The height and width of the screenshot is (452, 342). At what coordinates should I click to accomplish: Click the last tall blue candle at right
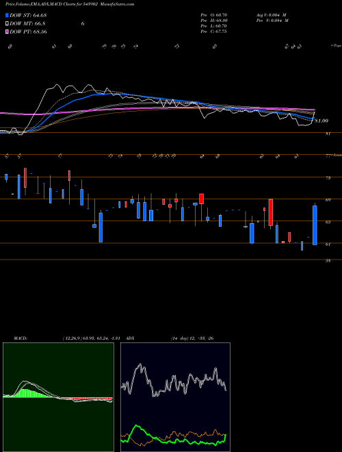tap(315, 225)
